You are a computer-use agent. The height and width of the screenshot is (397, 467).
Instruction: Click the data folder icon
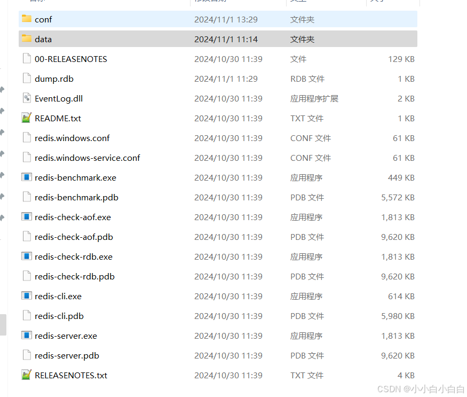(27, 38)
